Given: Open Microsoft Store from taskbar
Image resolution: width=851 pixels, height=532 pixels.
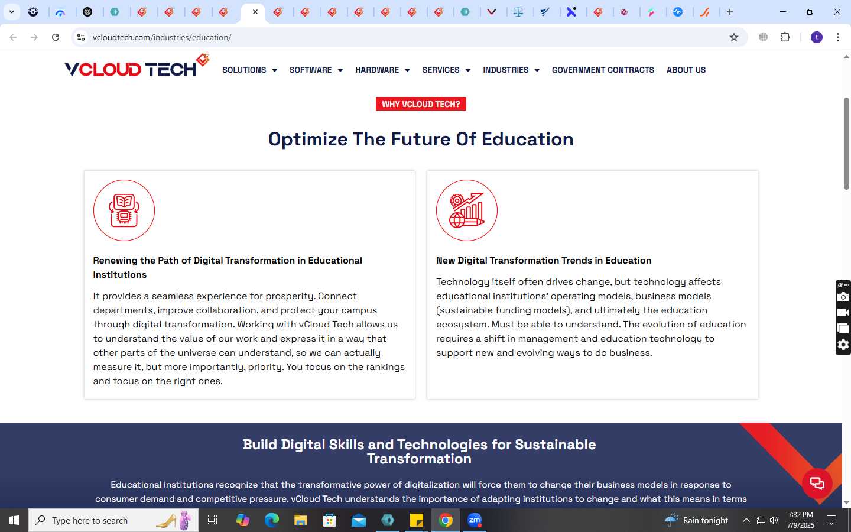Looking at the screenshot, I should tap(330, 520).
